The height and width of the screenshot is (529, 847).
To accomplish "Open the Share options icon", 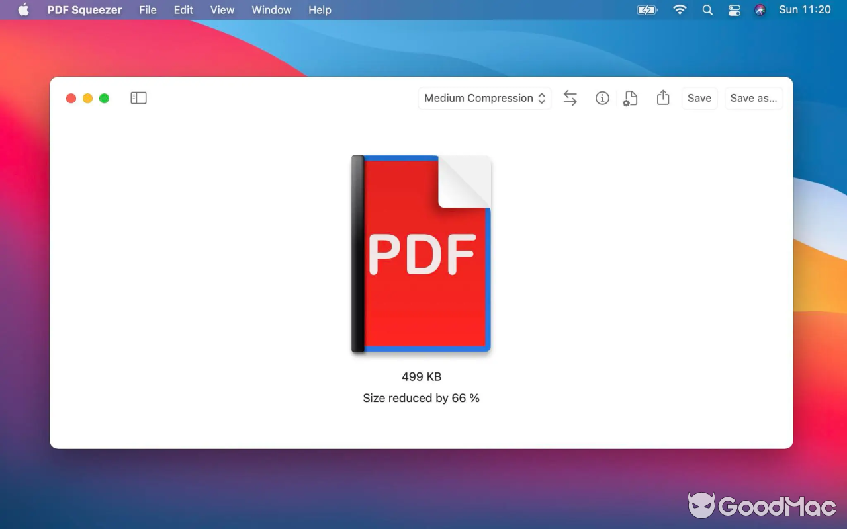I will 663,98.
